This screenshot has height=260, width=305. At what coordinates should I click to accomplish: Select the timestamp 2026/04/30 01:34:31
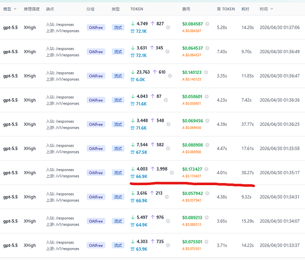280,197
